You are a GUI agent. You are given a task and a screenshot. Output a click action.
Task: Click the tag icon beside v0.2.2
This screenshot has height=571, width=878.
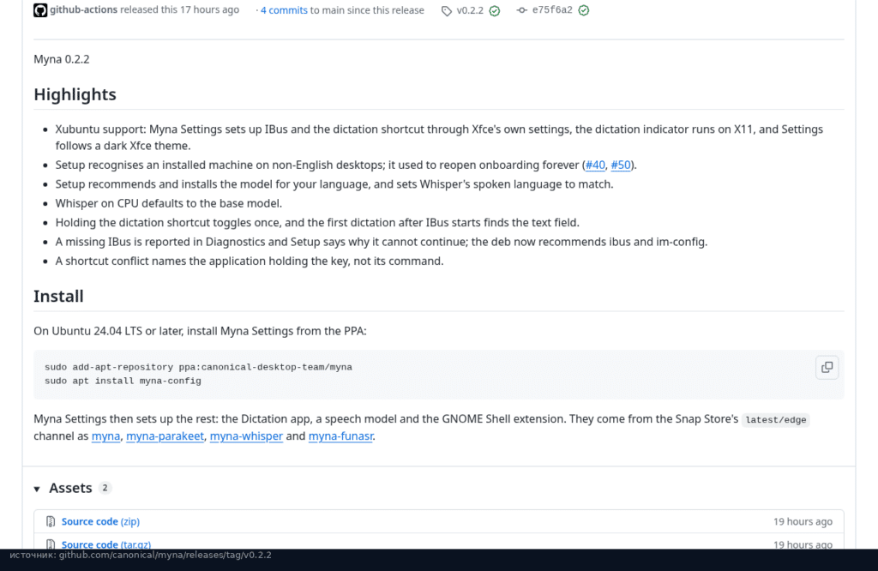click(x=446, y=10)
